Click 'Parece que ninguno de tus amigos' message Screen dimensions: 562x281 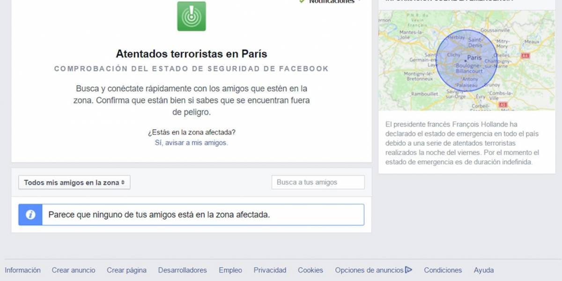pos(159,215)
